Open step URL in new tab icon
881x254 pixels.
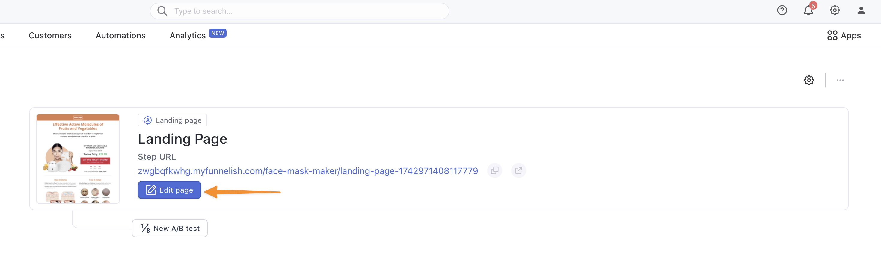(518, 171)
